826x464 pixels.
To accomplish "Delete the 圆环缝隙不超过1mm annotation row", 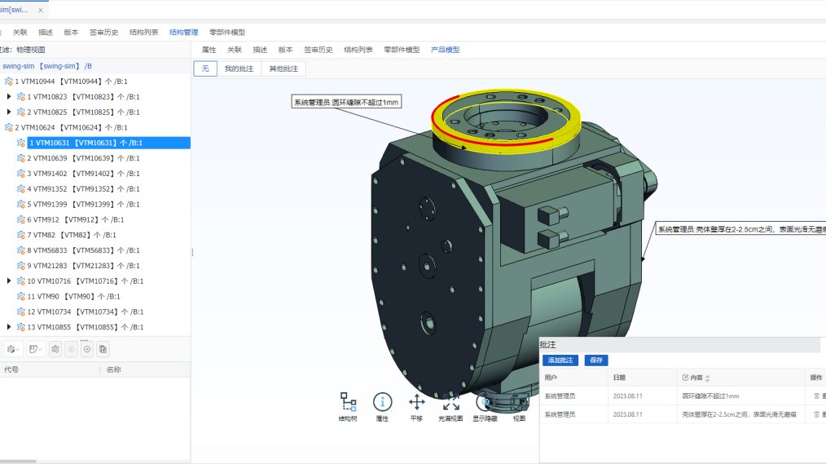I will coord(816,396).
